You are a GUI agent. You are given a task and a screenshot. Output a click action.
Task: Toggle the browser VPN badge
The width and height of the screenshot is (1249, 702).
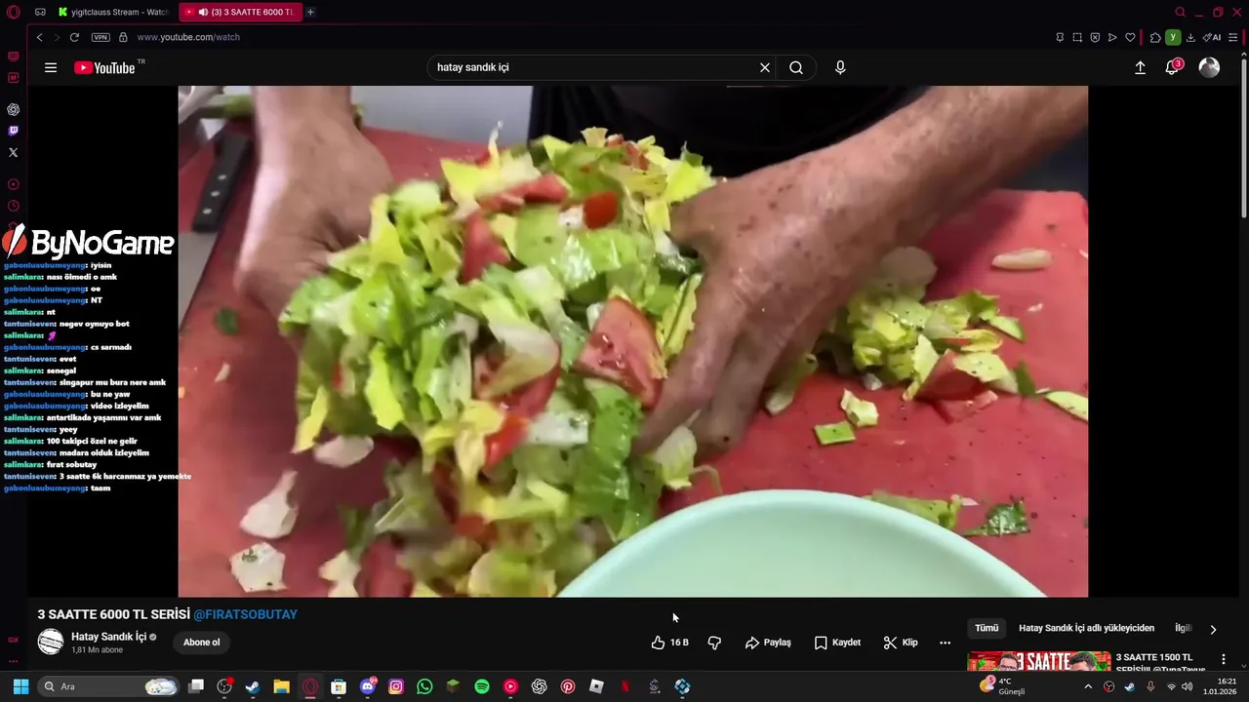pyautogui.click(x=101, y=37)
